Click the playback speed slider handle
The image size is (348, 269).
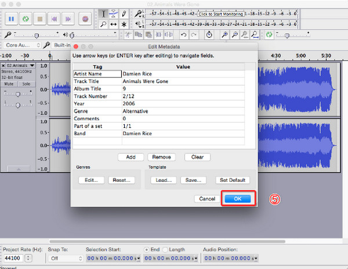coord(287,35)
